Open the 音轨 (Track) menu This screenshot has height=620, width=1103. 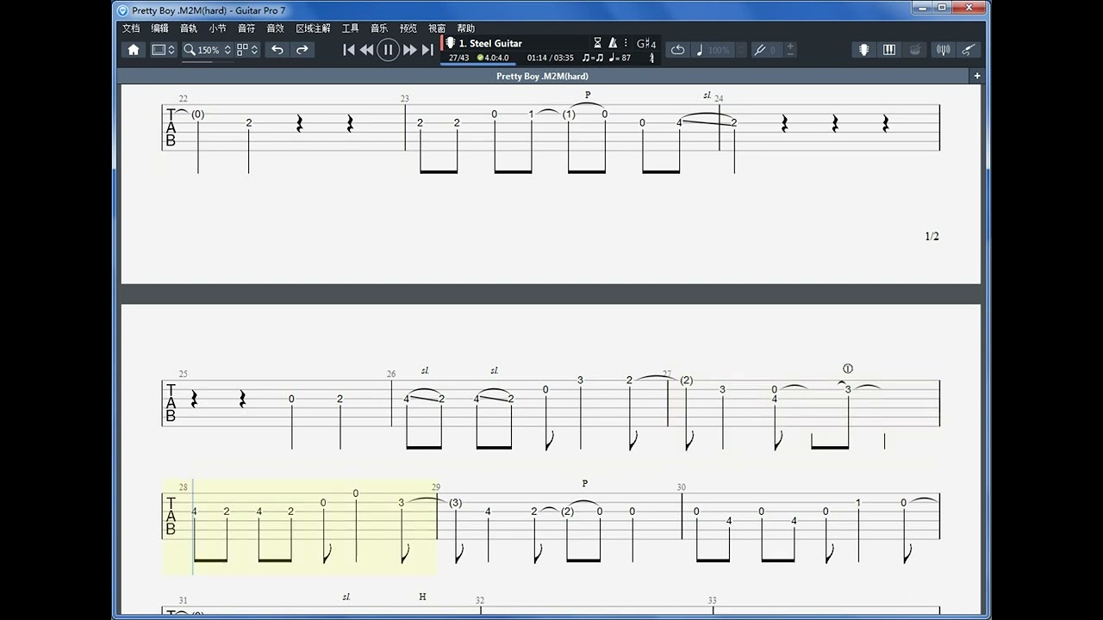[x=189, y=28]
